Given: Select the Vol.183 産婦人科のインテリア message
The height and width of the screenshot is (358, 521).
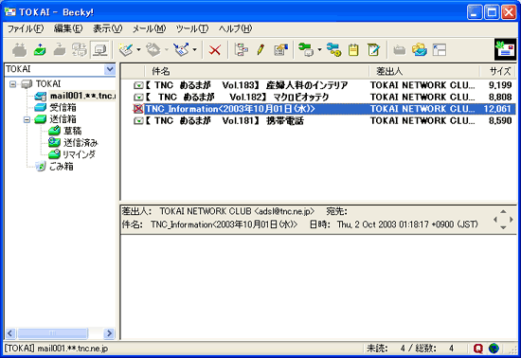Looking at the screenshot, I should coord(246,85).
